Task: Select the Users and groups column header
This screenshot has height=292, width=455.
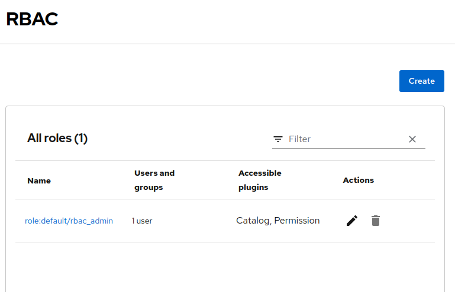Action: (154, 180)
